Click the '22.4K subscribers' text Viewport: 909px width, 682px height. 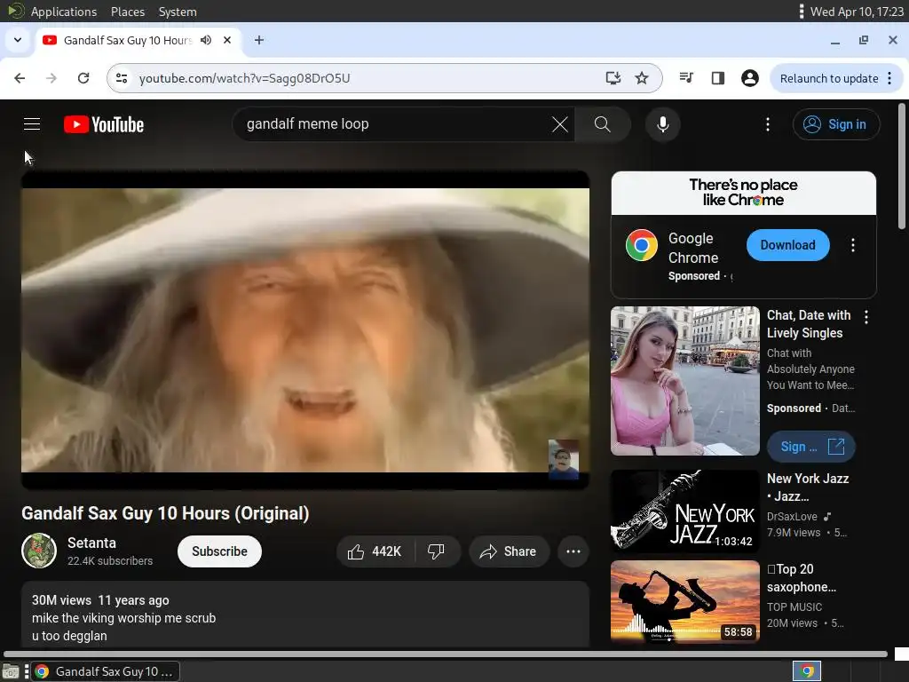110,561
